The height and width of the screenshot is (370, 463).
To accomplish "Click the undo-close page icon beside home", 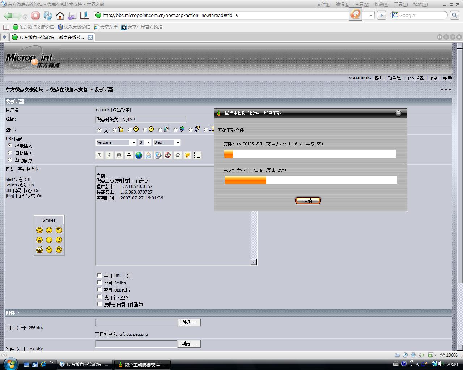I will [72, 16].
